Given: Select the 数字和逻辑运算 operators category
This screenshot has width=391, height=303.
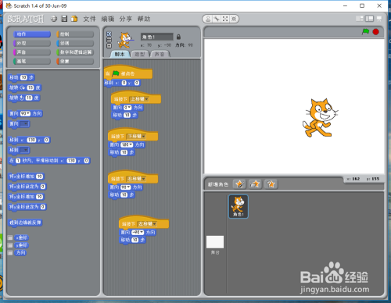Looking at the screenshot, I should [x=75, y=52].
